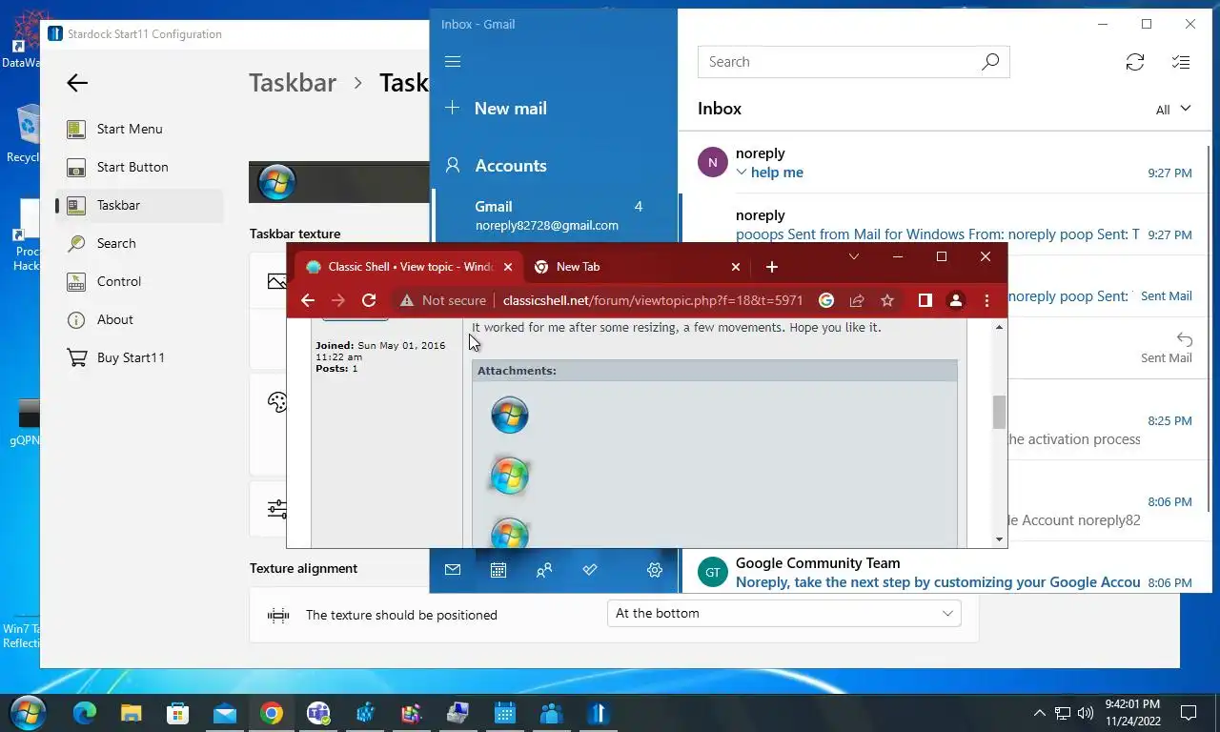Open texture position dropdown 'At the bottom'
Image resolution: width=1220 pixels, height=732 pixels.
click(x=783, y=613)
